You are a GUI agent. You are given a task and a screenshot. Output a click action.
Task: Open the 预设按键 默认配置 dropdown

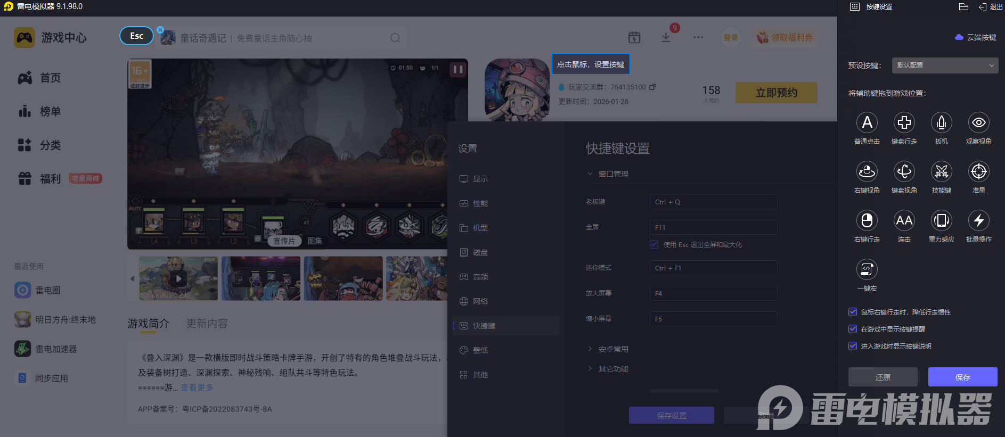point(945,65)
